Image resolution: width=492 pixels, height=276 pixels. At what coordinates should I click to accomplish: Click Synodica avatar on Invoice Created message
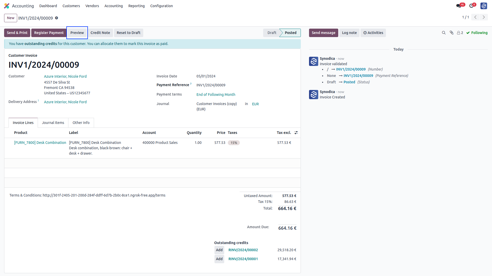[314, 95]
